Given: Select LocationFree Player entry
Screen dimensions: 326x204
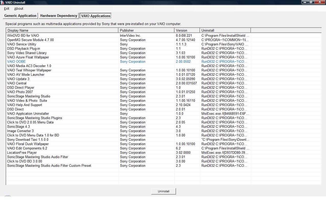Looking at the screenshot, I should pyautogui.click(x=22, y=152).
